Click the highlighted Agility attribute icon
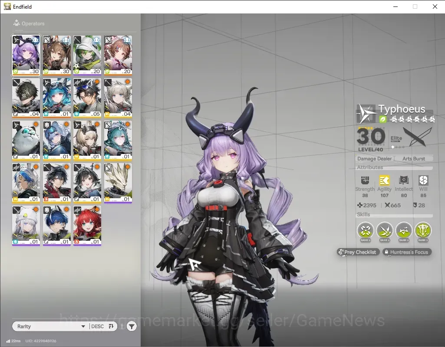The image size is (445, 347). coord(384,180)
